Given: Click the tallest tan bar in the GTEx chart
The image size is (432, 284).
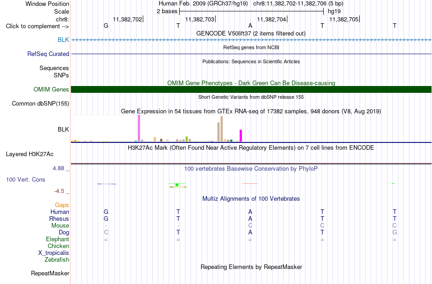Looking at the screenshot, I should [x=221, y=129].
